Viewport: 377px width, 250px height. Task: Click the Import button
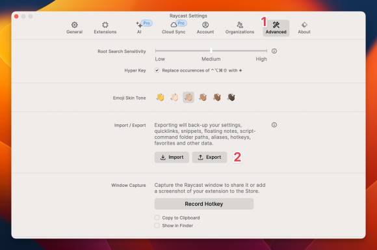coord(172,158)
